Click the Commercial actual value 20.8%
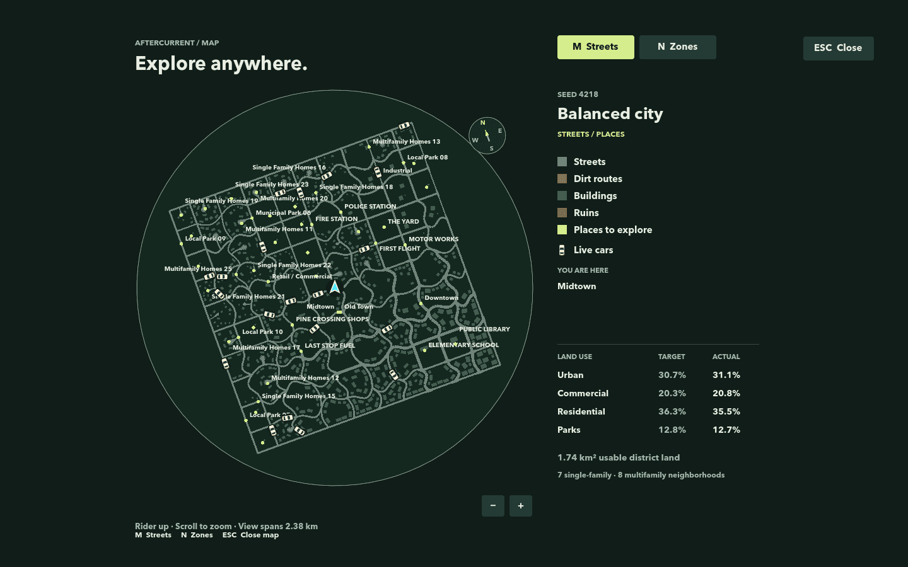This screenshot has height=567, width=908. 726,393
